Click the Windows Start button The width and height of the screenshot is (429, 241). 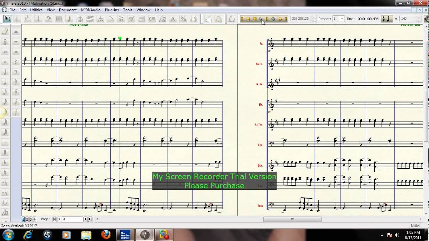coord(8,234)
